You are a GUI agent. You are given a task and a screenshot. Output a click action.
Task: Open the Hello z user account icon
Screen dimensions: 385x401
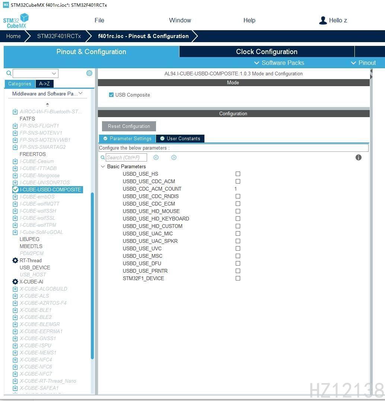[323, 21]
